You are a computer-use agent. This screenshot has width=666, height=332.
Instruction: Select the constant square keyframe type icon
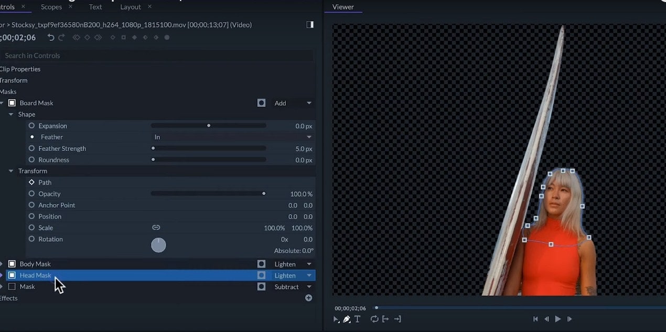pos(124,37)
